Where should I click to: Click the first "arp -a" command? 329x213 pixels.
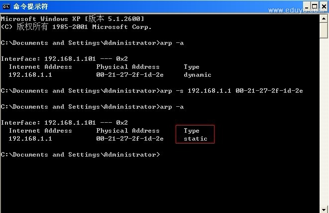171,43
